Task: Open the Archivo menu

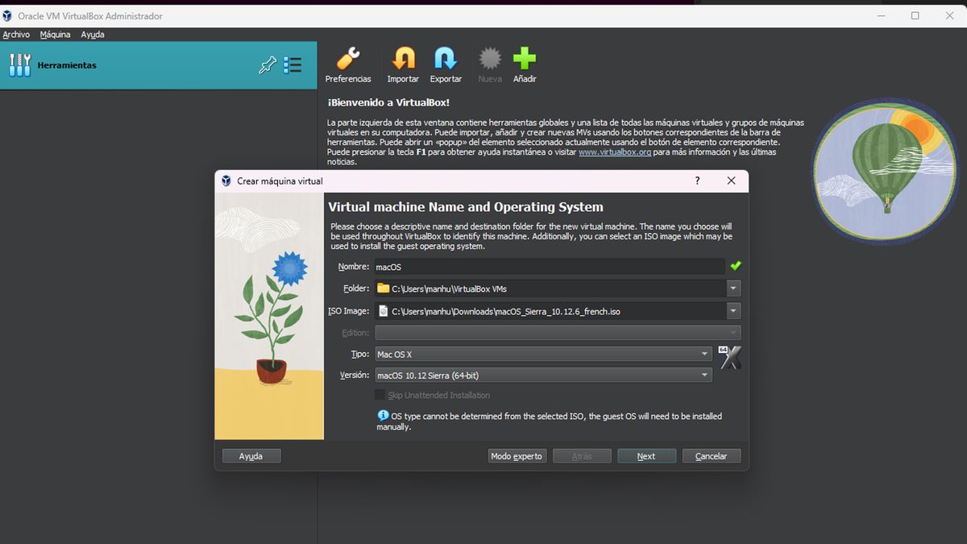Action: 16,34
